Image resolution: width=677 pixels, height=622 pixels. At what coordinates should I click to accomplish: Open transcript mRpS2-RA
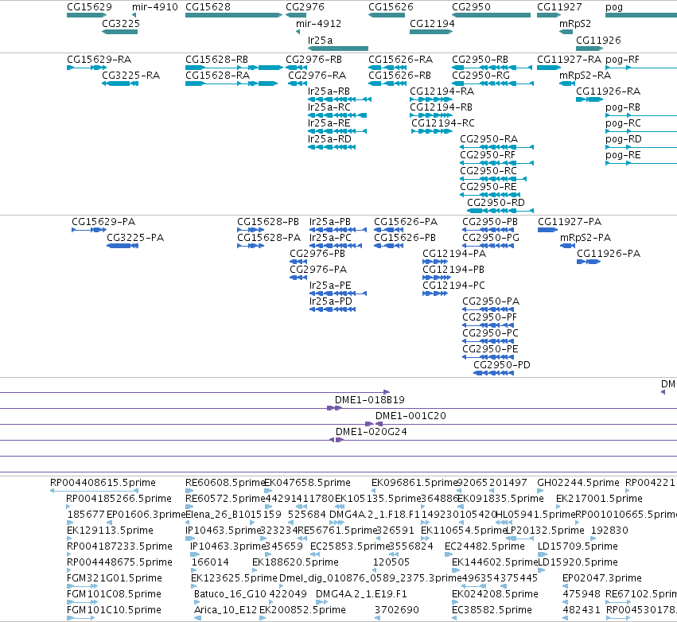(x=585, y=75)
